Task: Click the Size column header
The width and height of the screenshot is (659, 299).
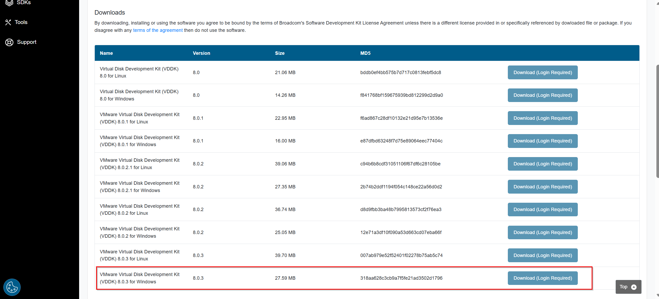Action: [x=280, y=53]
